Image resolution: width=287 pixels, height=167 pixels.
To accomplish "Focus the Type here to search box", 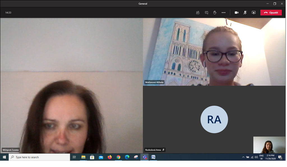I will [39, 157].
